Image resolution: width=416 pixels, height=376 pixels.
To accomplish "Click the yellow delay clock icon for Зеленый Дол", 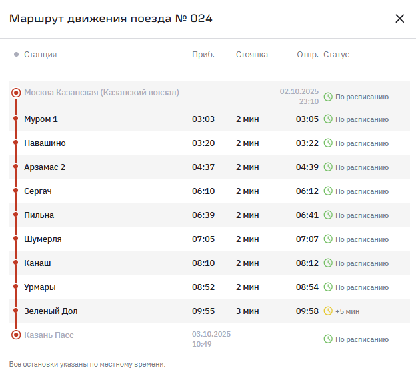I will coord(328,311).
